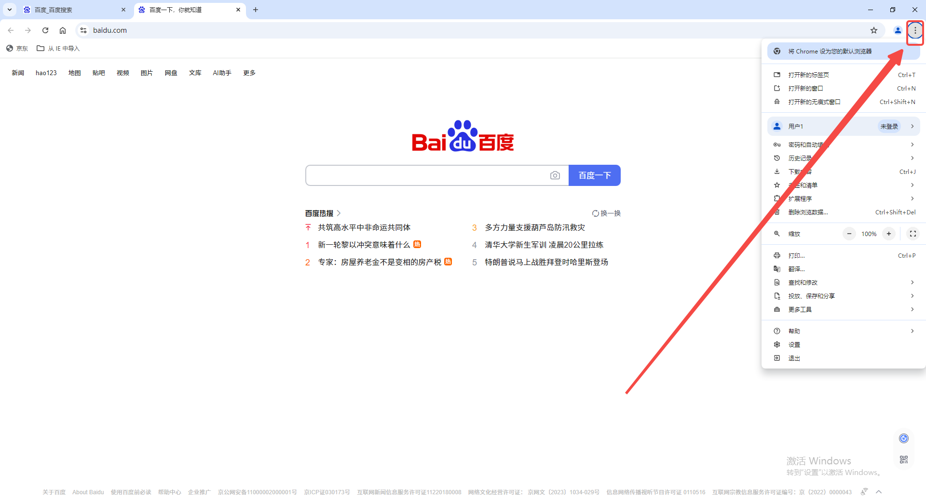
Task: Expand the 查找和修改 submenu
Action: [844, 282]
